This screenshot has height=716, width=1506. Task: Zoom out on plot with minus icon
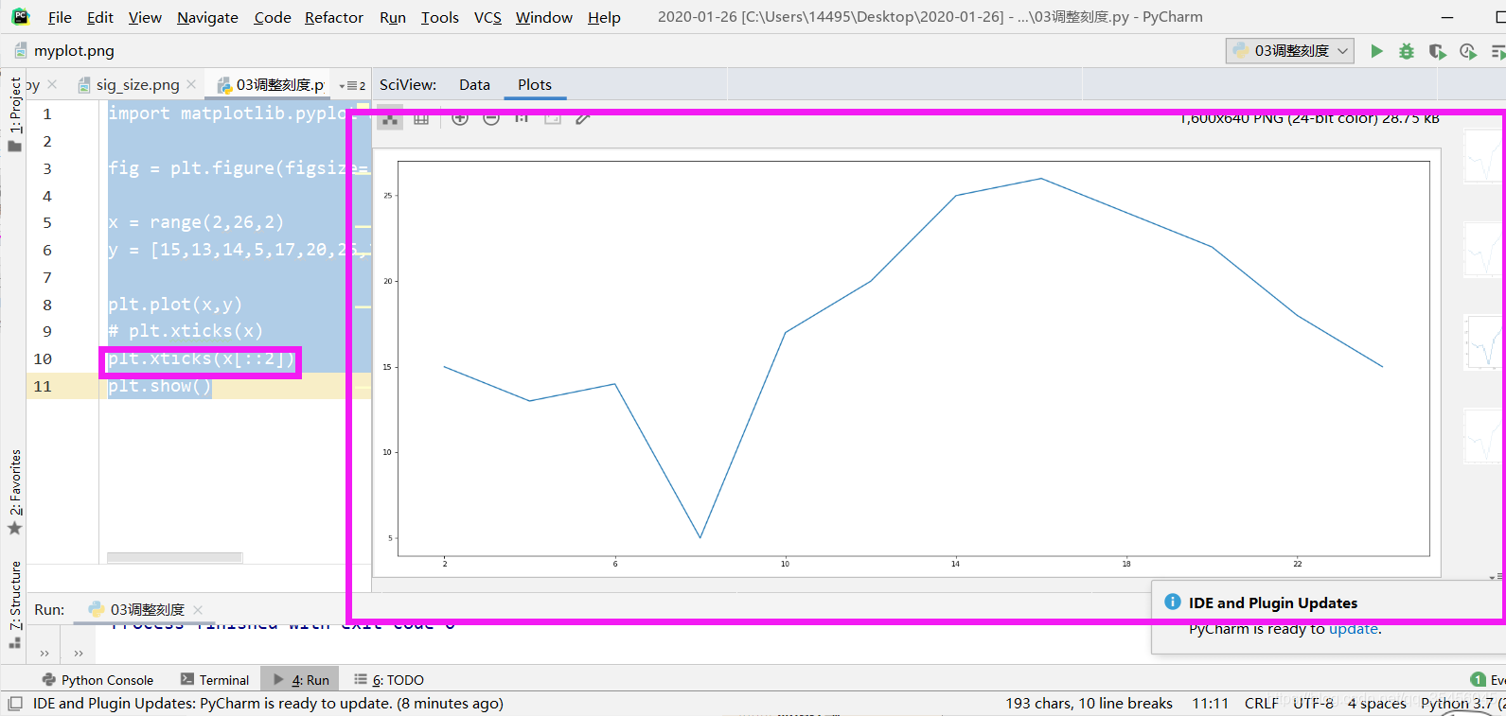tap(491, 118)
